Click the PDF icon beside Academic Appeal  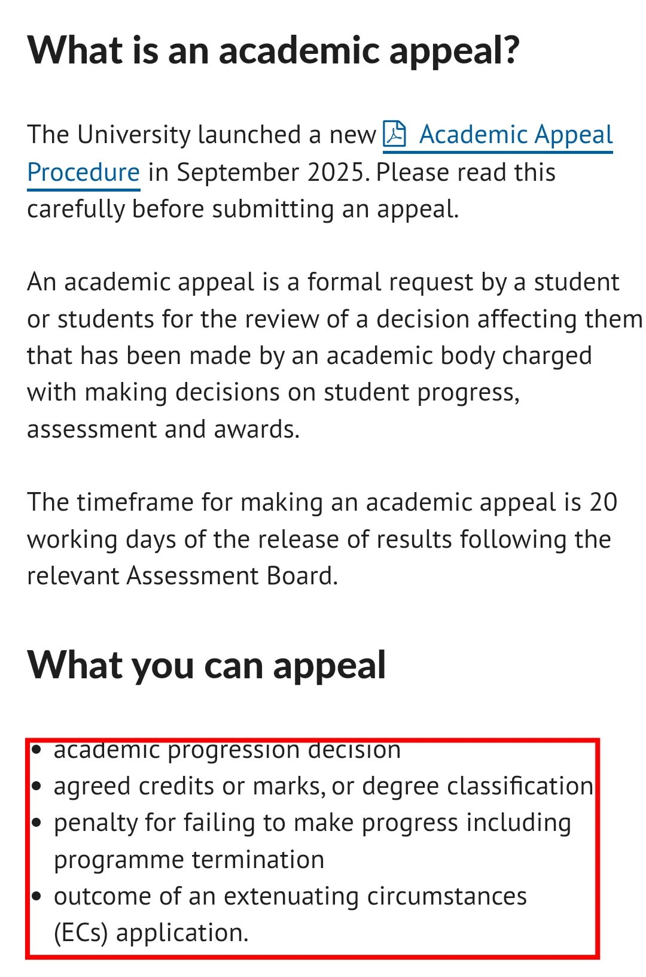[394, 134]
